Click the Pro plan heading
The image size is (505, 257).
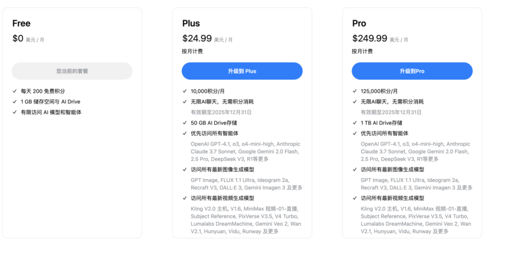click(359, 23)
